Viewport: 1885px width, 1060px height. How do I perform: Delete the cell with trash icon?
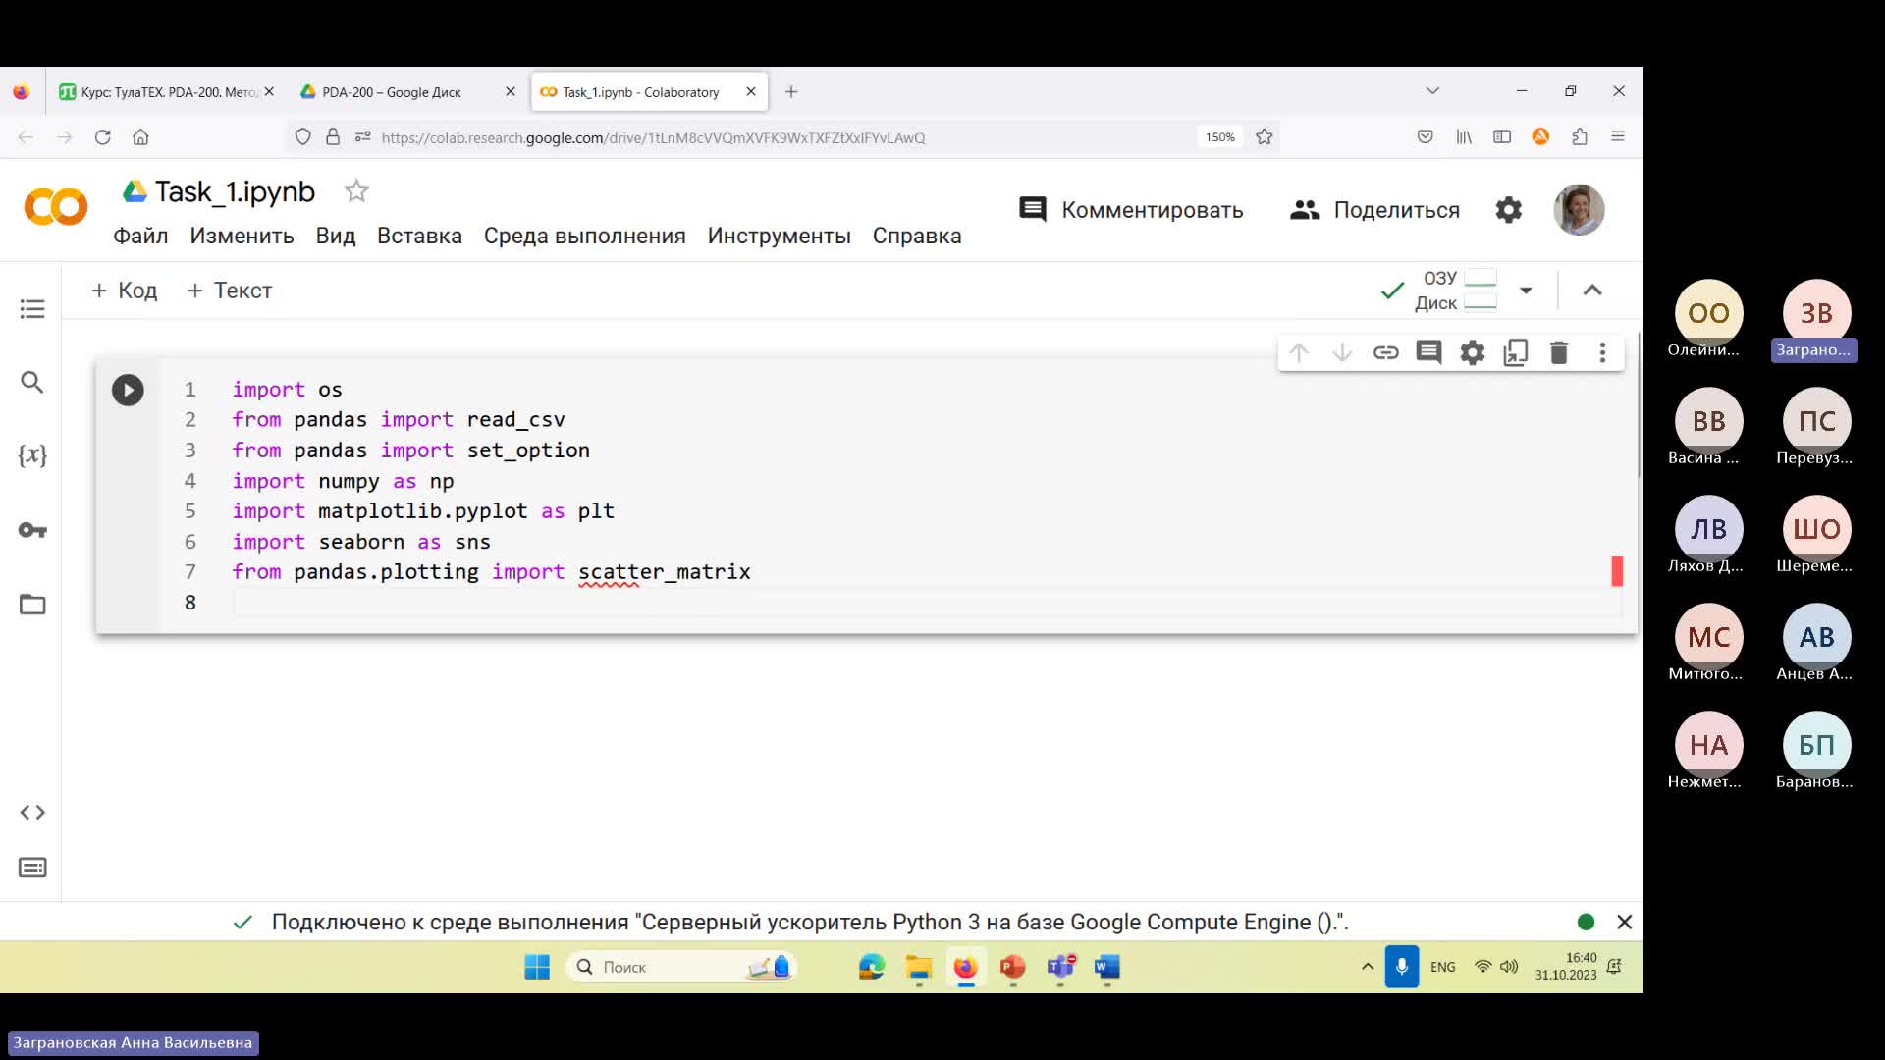click(x=1559, y=352)
